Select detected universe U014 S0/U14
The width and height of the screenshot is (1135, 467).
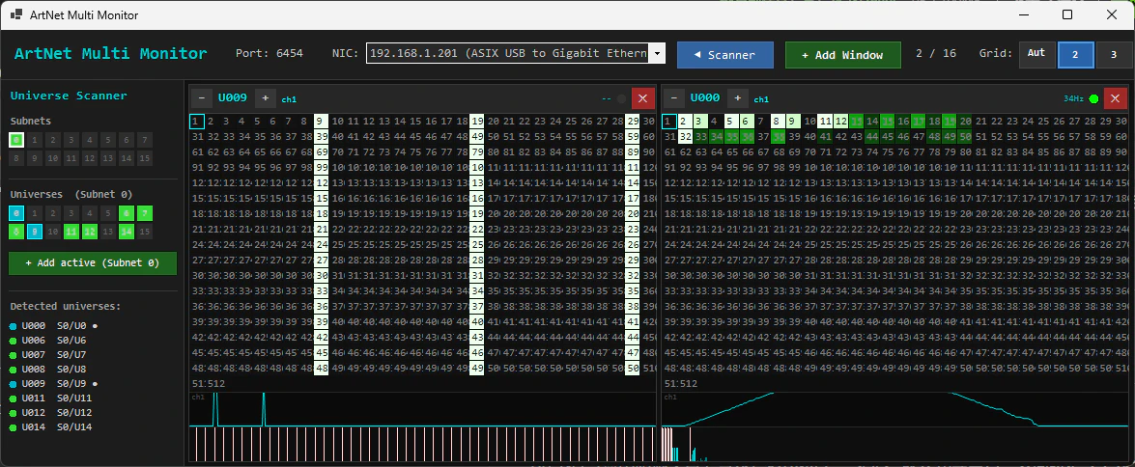click(50, 427)
